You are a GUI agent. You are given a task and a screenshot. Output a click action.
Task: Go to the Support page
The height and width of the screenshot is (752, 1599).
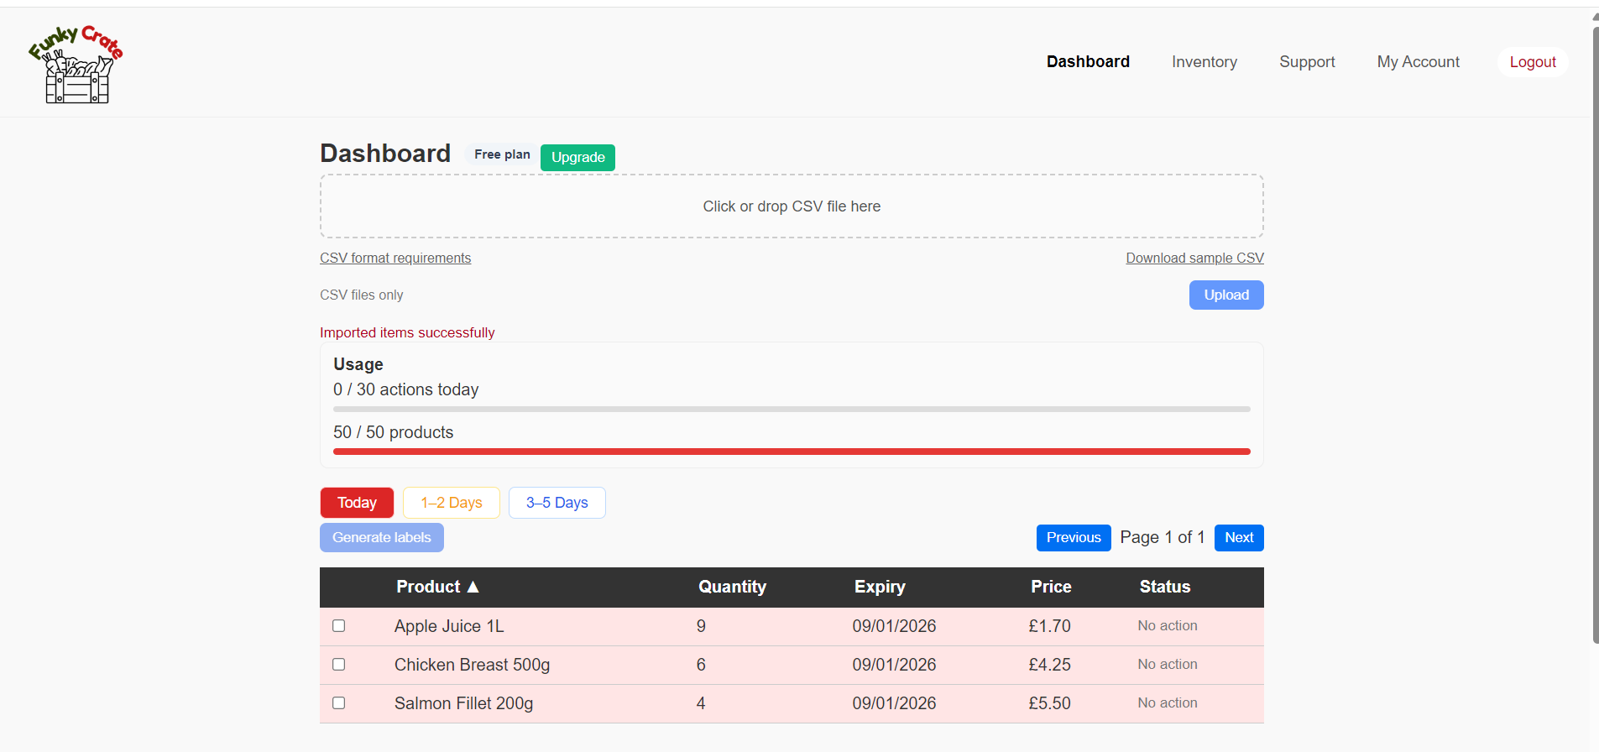1307,62
